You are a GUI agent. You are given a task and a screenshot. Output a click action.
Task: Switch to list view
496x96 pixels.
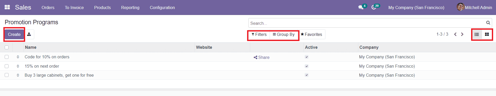(x=477, y=34)
